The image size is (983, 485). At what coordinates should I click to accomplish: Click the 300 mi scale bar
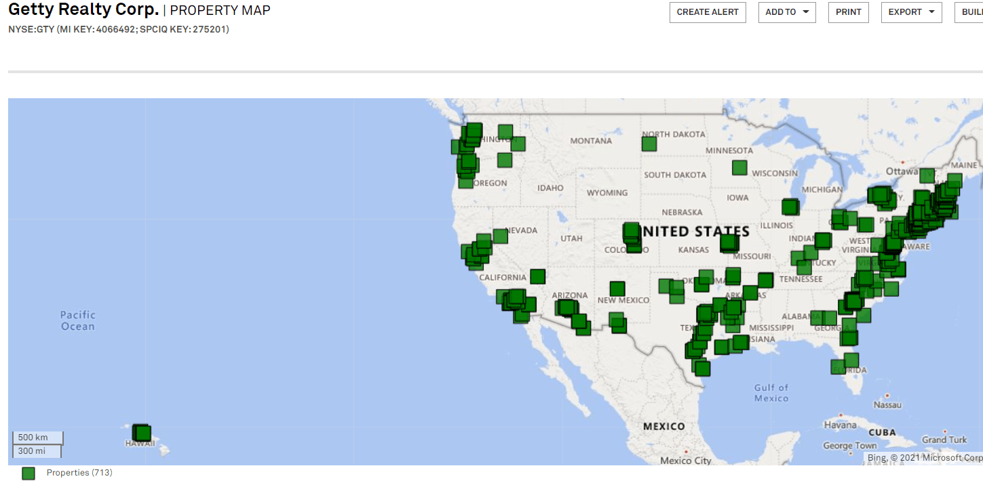click(x=37, y=451)
